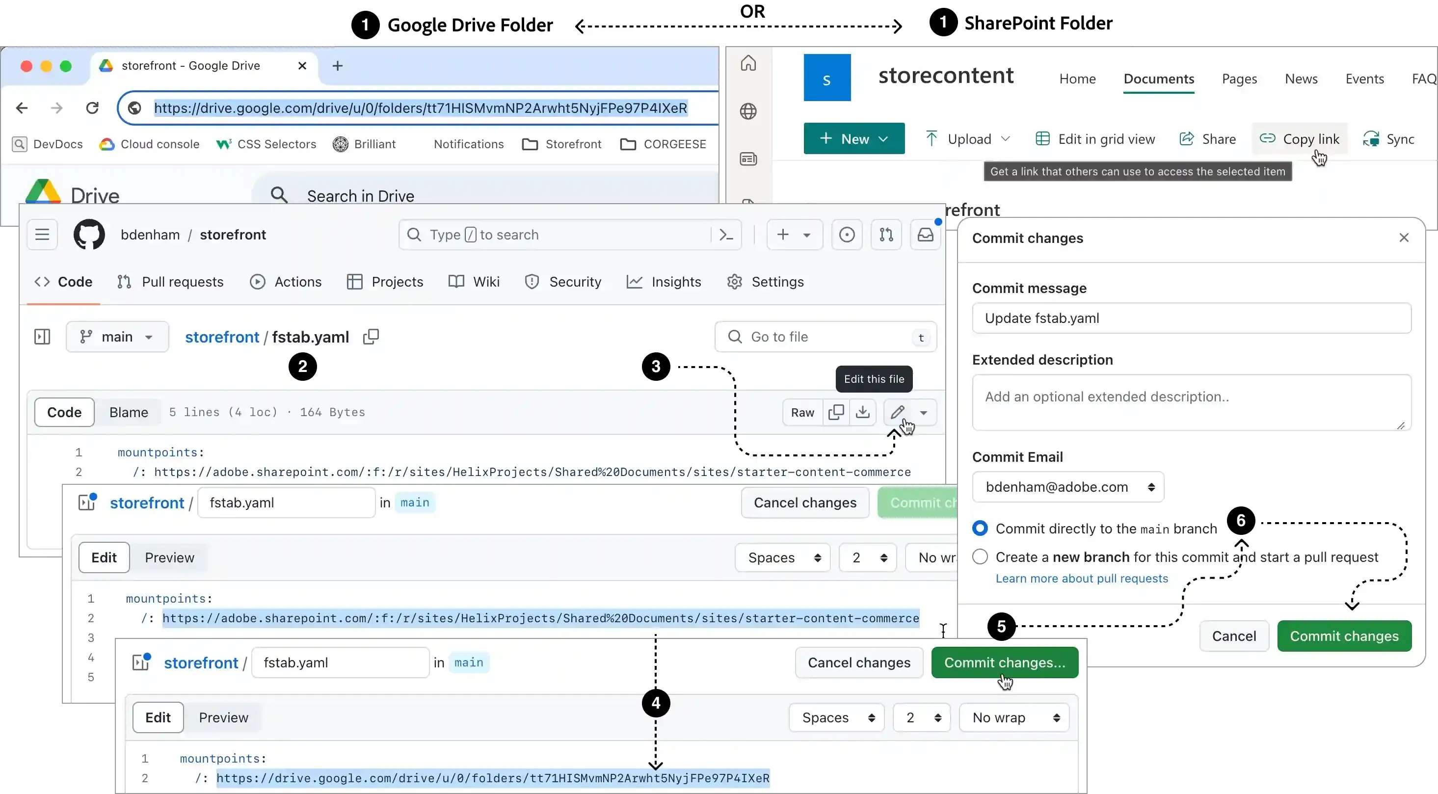Open the GitHub notifications inbox
Screen dimensions: 1438x794
[x=926, y=235]
